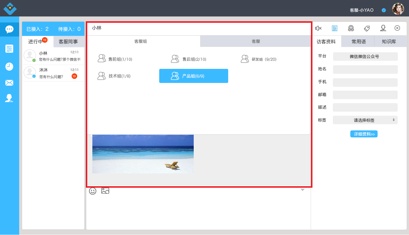The height and width of the screenshot is (235, 409).
Task: Insert an emoji with the smiley icon
Action: (93, 191)
